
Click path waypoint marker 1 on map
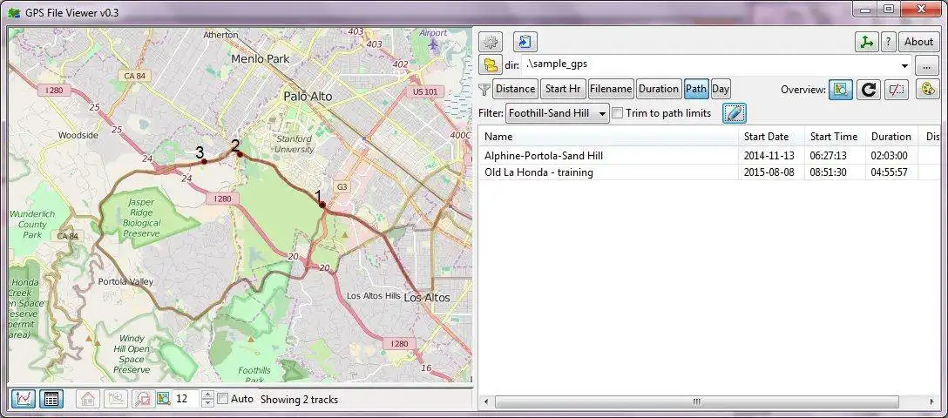[323, 206]
